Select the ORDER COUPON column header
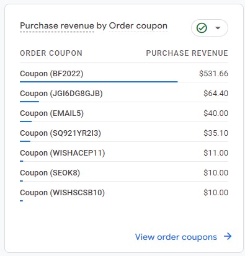 (x=51, y=53)
